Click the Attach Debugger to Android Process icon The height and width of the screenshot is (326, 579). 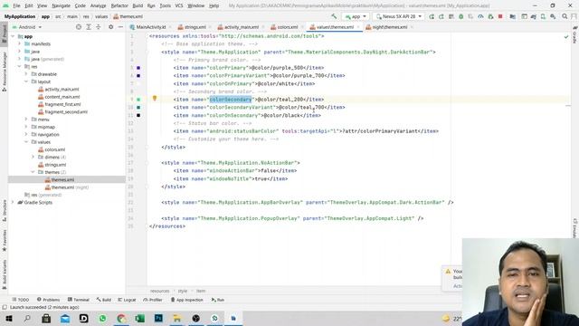coord(490,16)
